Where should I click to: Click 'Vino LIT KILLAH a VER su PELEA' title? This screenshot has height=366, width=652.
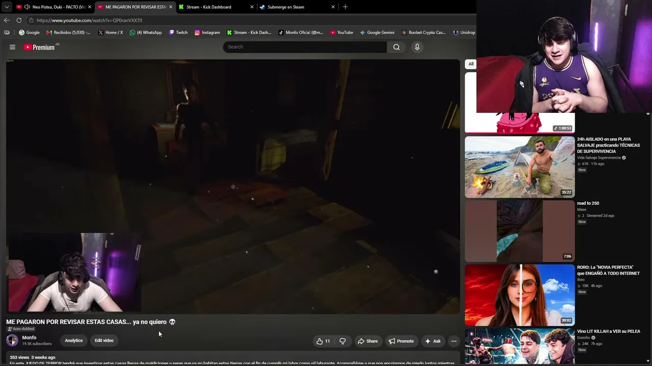609,331
